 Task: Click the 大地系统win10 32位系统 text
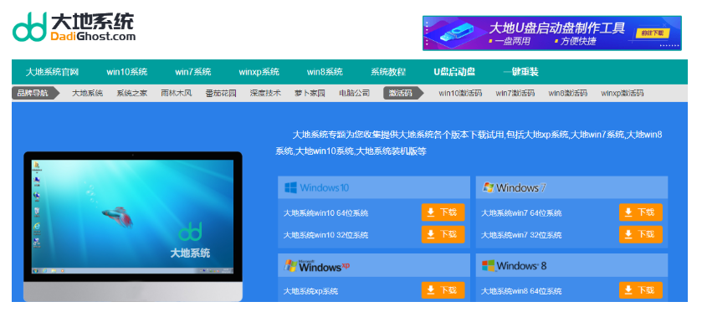pos(326,235)
